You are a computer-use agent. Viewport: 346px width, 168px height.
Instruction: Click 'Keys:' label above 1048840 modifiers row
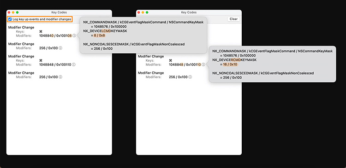20,31
